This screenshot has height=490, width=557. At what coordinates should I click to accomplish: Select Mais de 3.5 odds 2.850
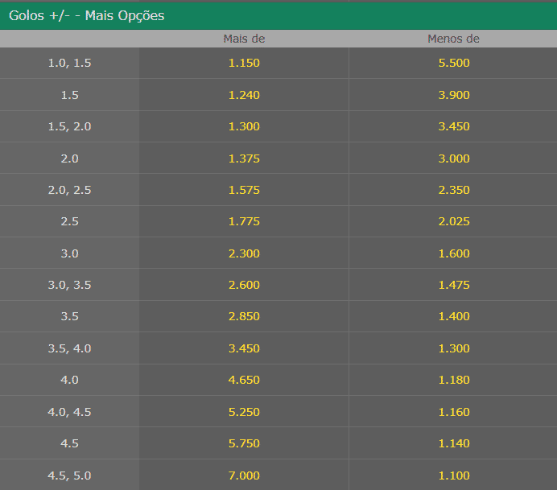244,316
